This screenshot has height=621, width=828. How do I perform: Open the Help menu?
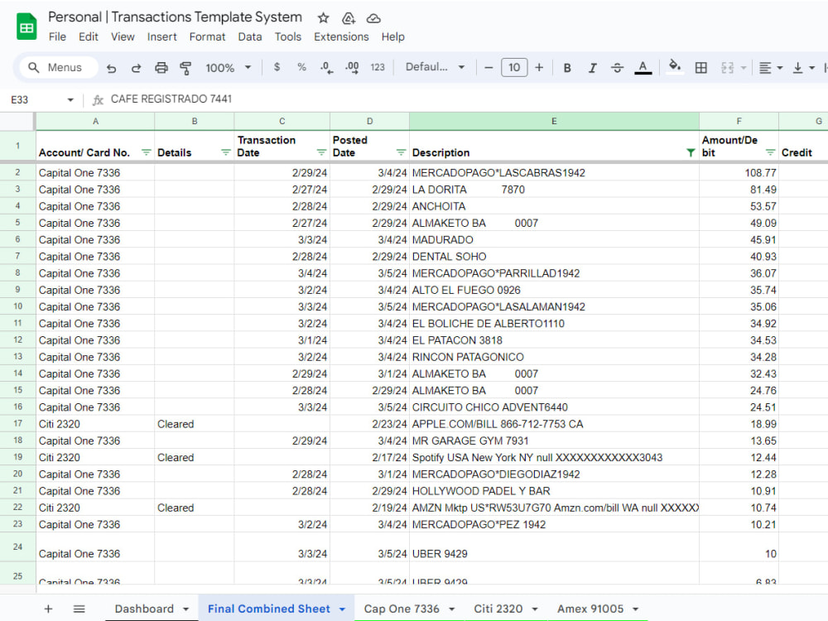click(x=392, y=37)
